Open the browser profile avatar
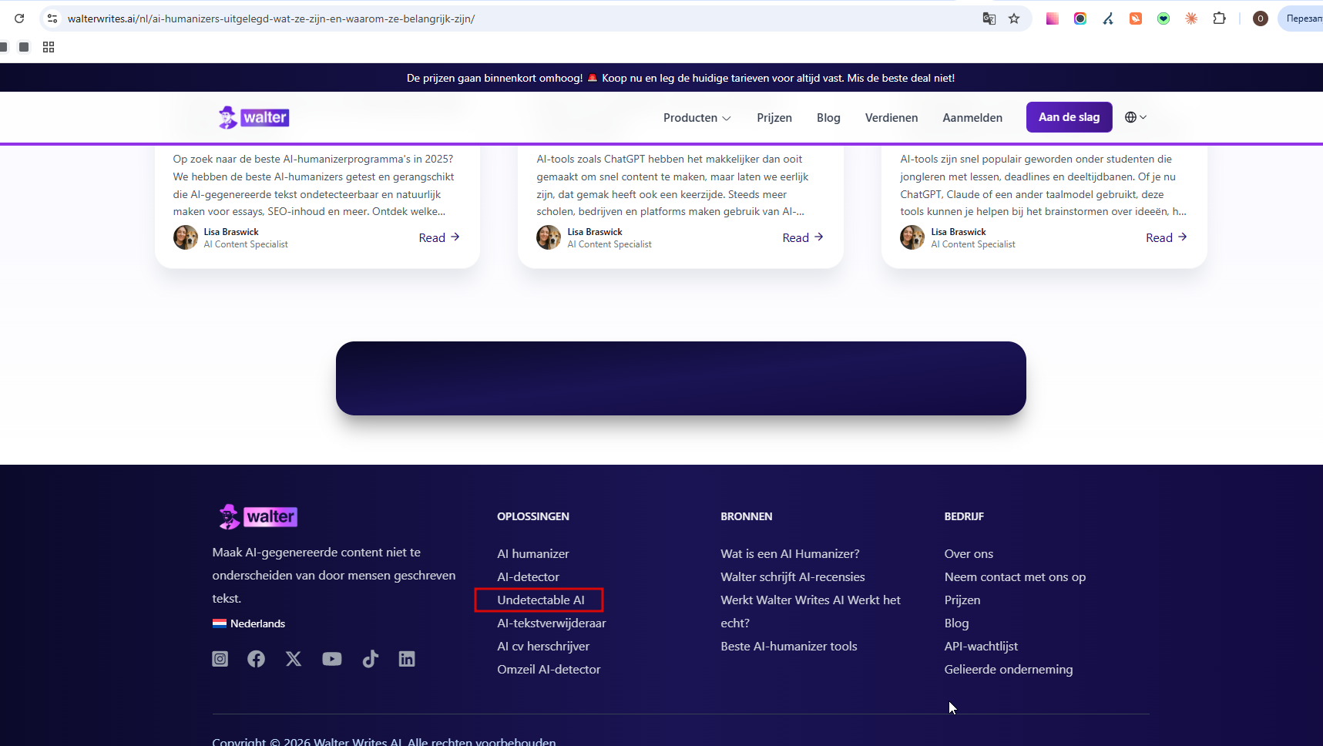1323x746 pixels. pos(1261,18)
